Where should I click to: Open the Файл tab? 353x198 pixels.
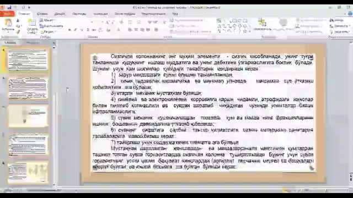coord(7,14)
